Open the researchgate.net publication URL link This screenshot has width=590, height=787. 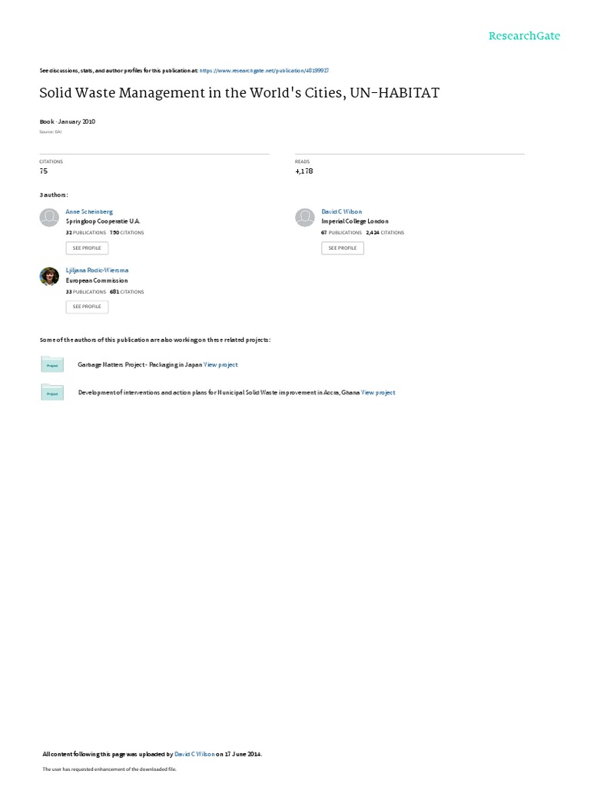point(264,71)
